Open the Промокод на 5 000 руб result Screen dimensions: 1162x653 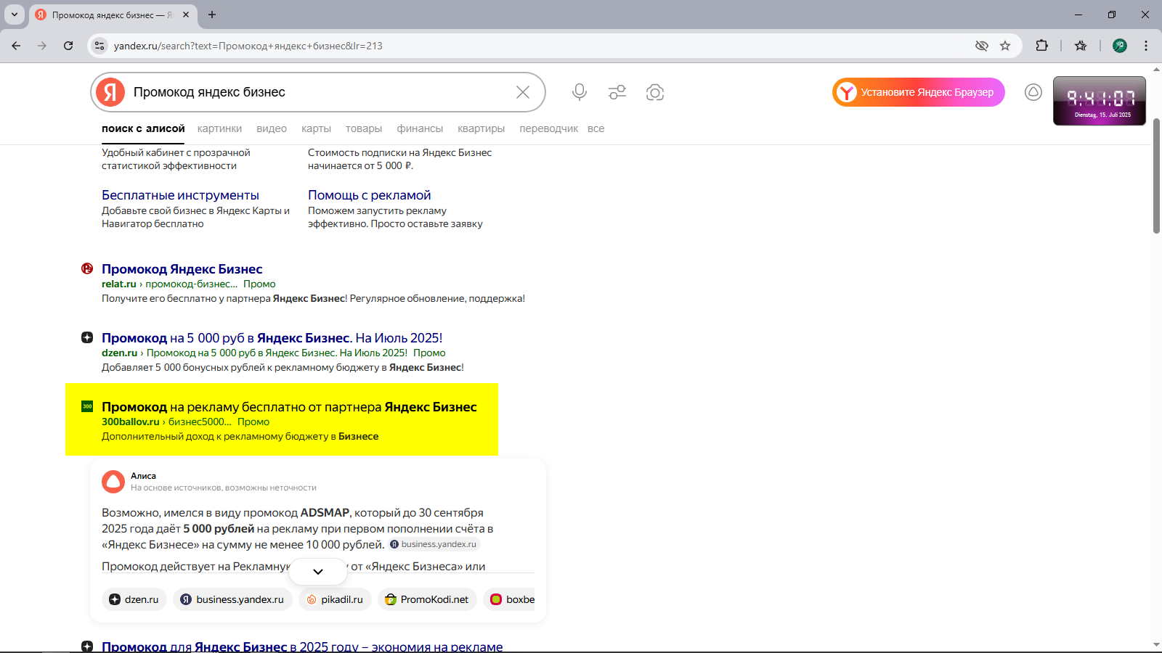click(x=272, y=338)
